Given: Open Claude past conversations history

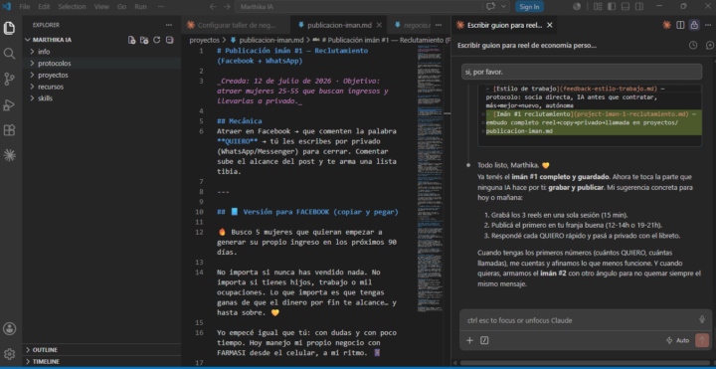Looking at the screenshot, I should [x=693, y=45].
